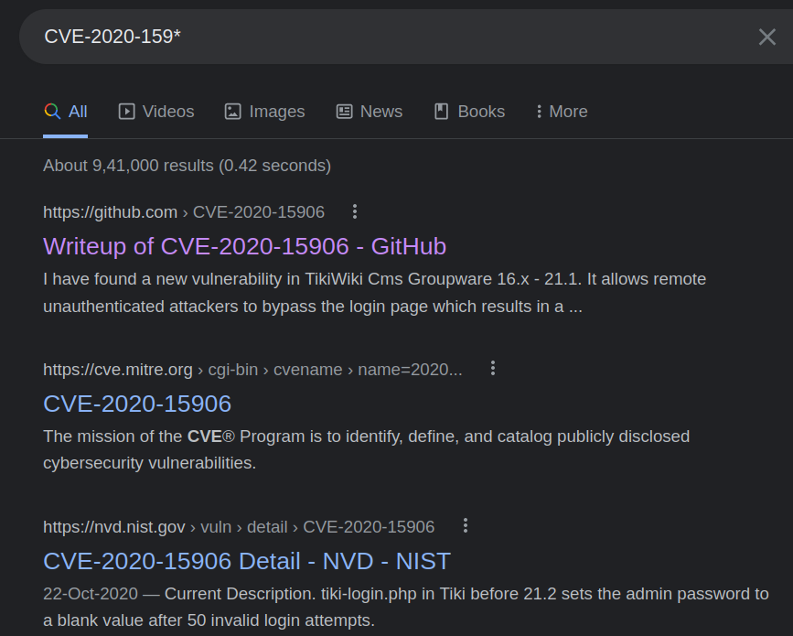Image resolution: width=793 pixels, height=636 pixels.
Task: Click the News newspaper icon
Action: tap(345, 112)
